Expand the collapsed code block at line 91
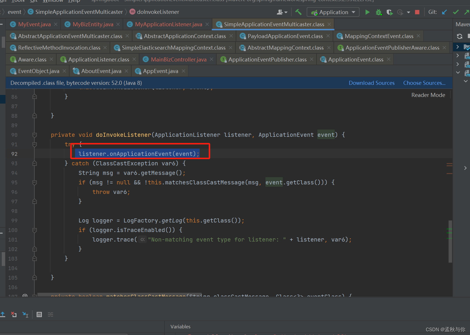This screenshot has width=470, height=335. 34,145
